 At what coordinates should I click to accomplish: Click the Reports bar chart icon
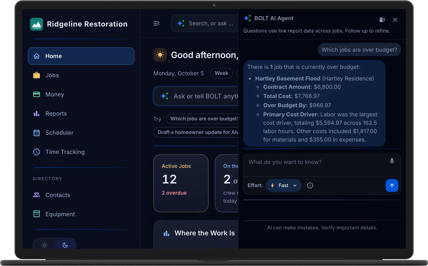coord(37,114)
